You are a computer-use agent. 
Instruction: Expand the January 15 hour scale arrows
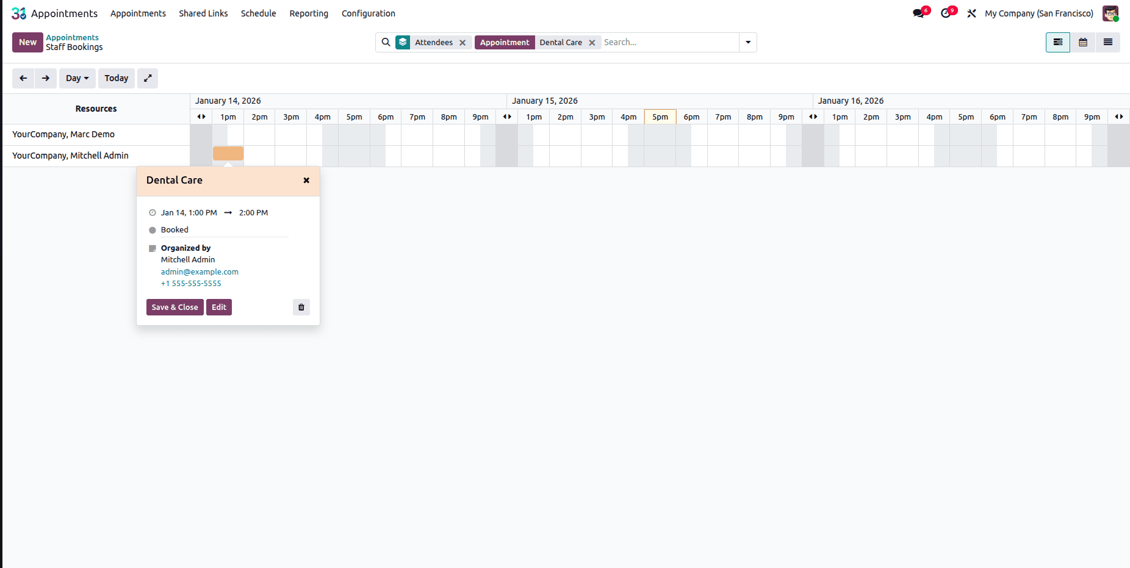point(506,117)
